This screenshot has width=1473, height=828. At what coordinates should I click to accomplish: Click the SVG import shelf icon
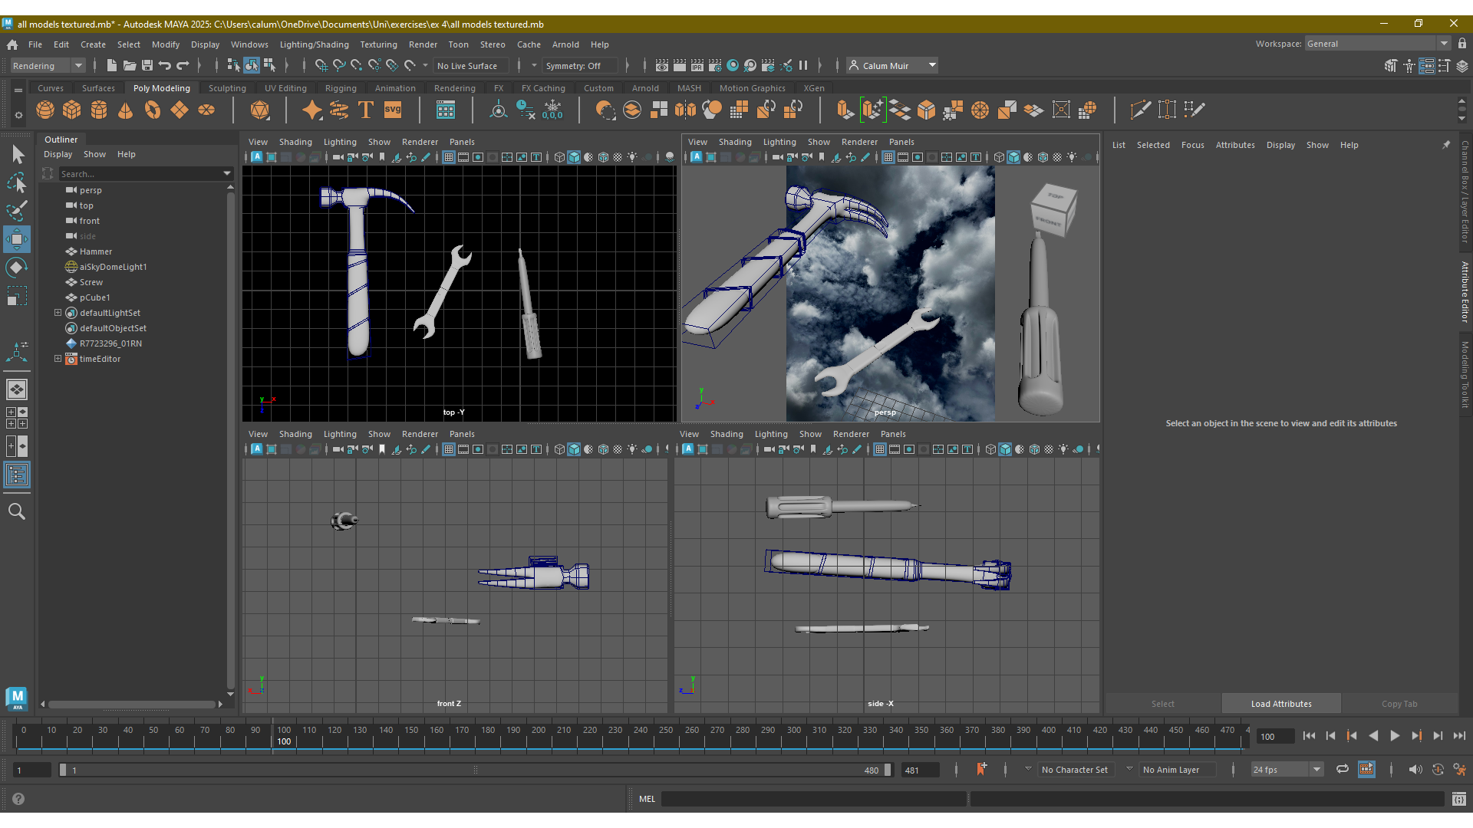click(x=393, y=110)
